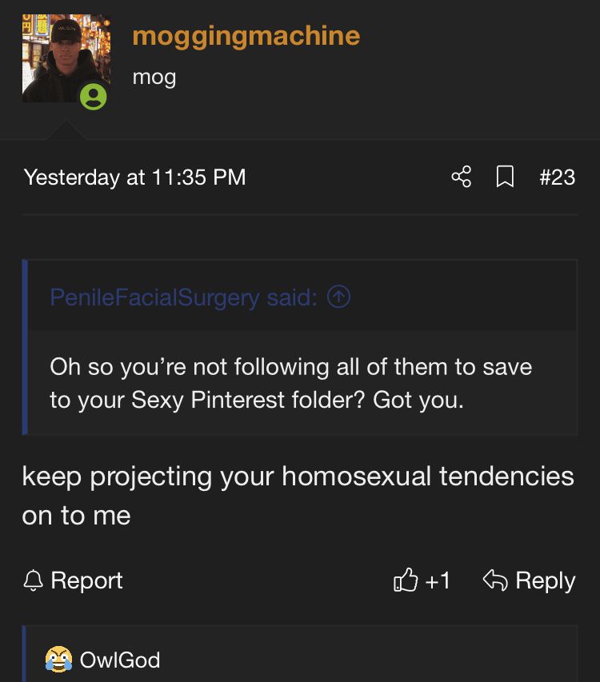This screenshot has width=600, height=682.
Task: Click the Reply button text
Action: 546,580
